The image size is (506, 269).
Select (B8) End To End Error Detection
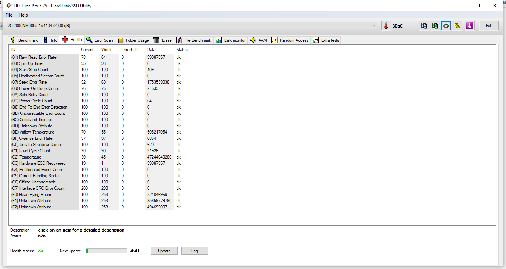click(x=104, y=107)
